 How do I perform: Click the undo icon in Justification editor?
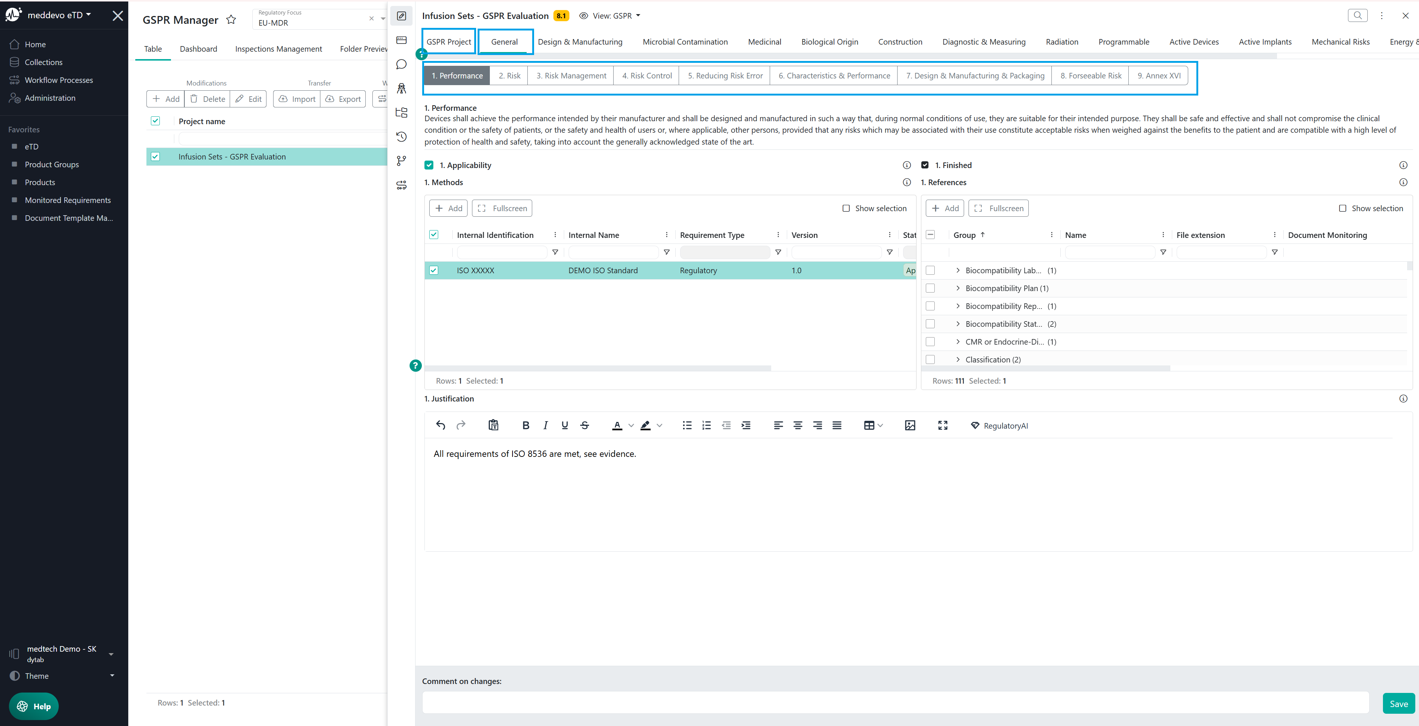[441, 425]
